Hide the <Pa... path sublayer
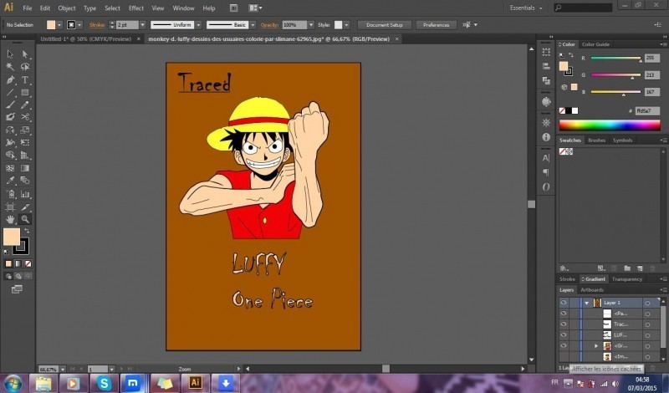 click(564, 314)
